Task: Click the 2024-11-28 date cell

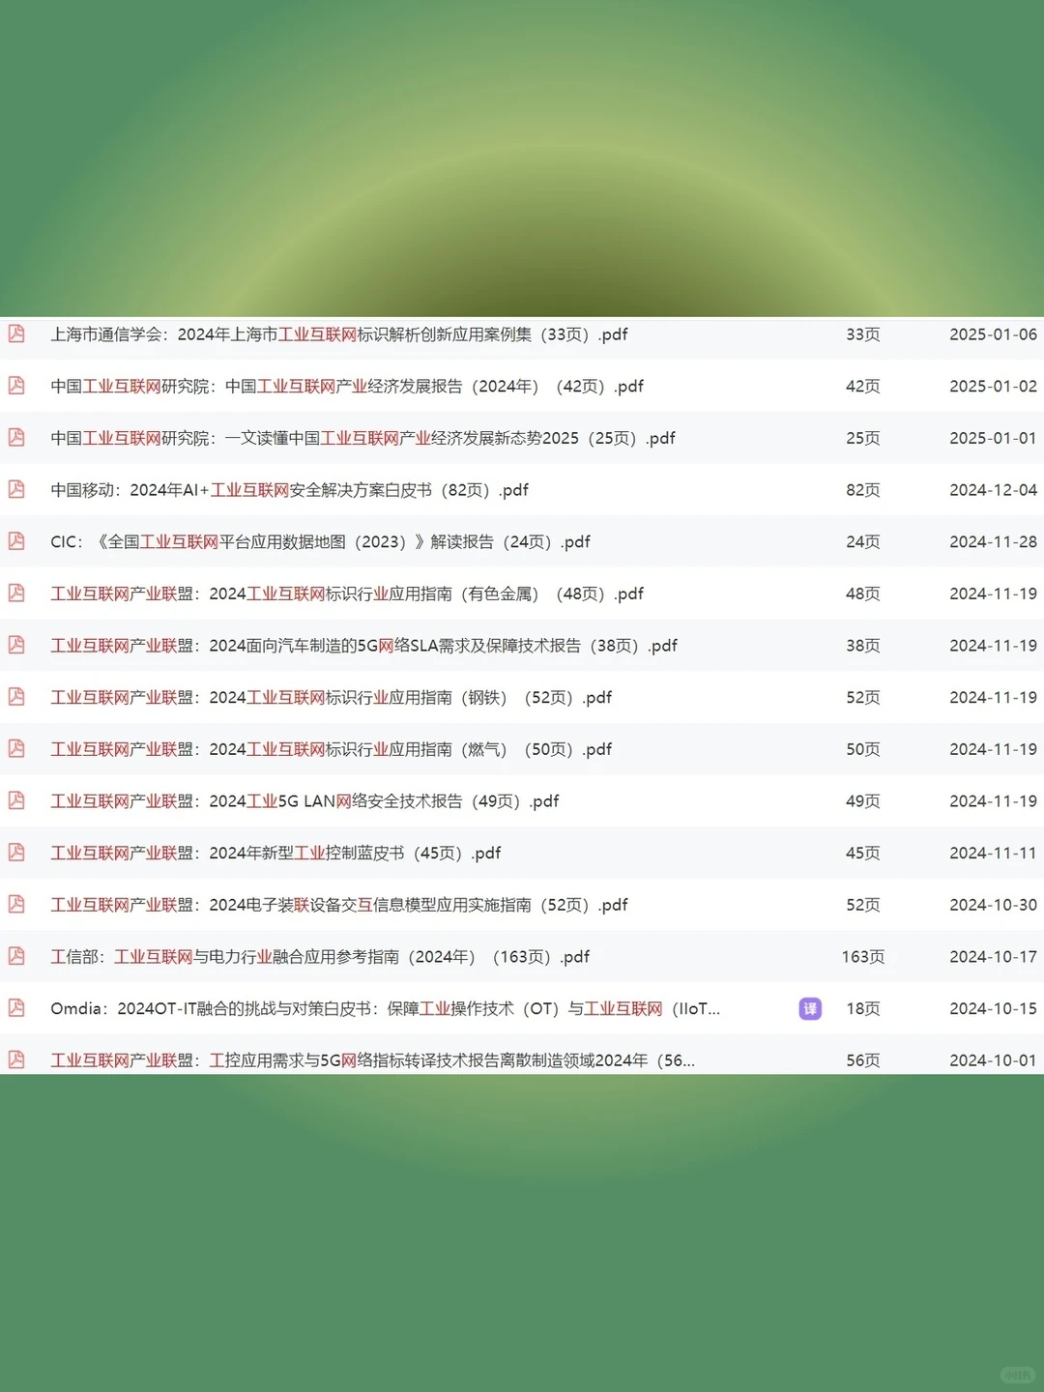Action: pyautogui.click(x=993, y=542)
